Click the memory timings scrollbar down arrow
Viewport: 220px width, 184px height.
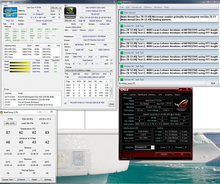[x=111, y=96]
